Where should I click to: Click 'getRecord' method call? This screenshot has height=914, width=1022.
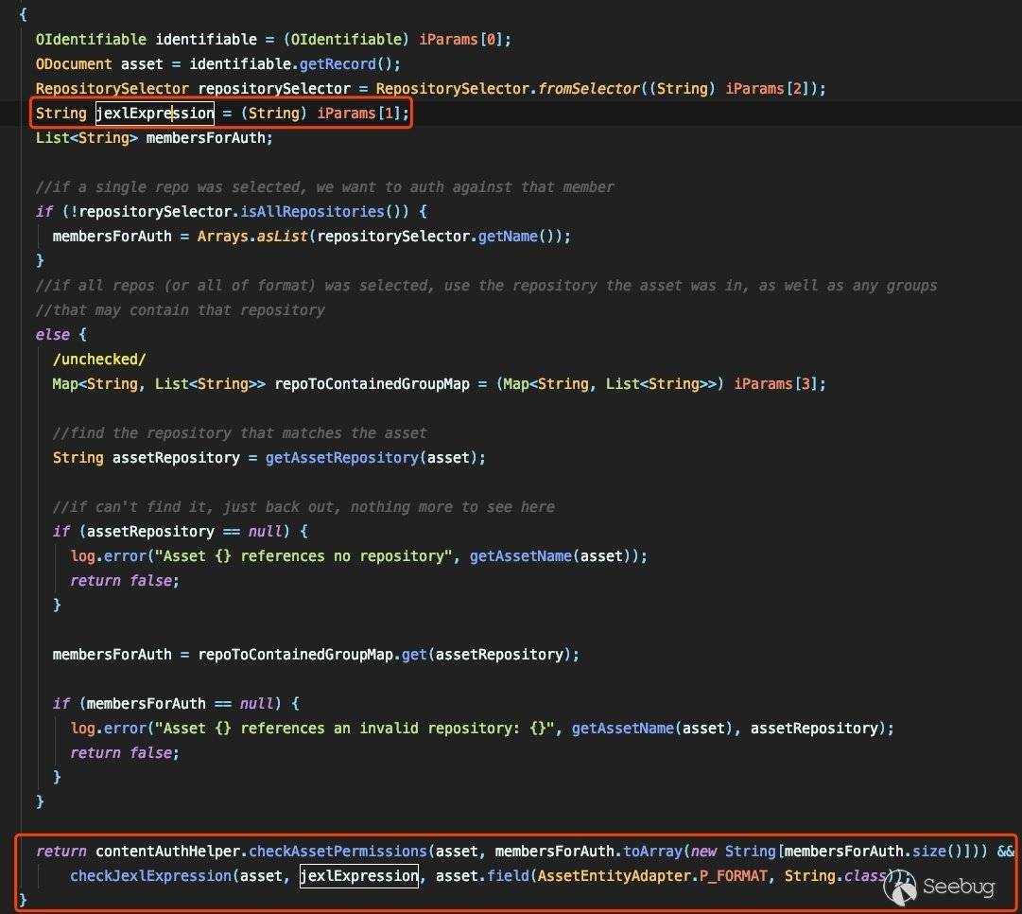[x=338, y=64]
